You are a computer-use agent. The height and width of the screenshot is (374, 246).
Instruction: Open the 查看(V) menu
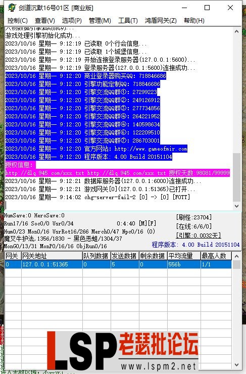point(45,21)
